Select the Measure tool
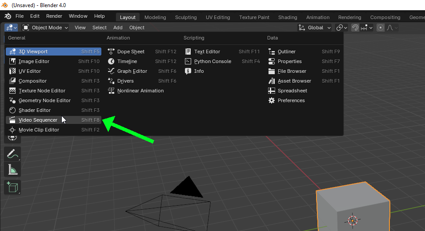Viewport: 425px width, 231px height. tap(12, 170)
